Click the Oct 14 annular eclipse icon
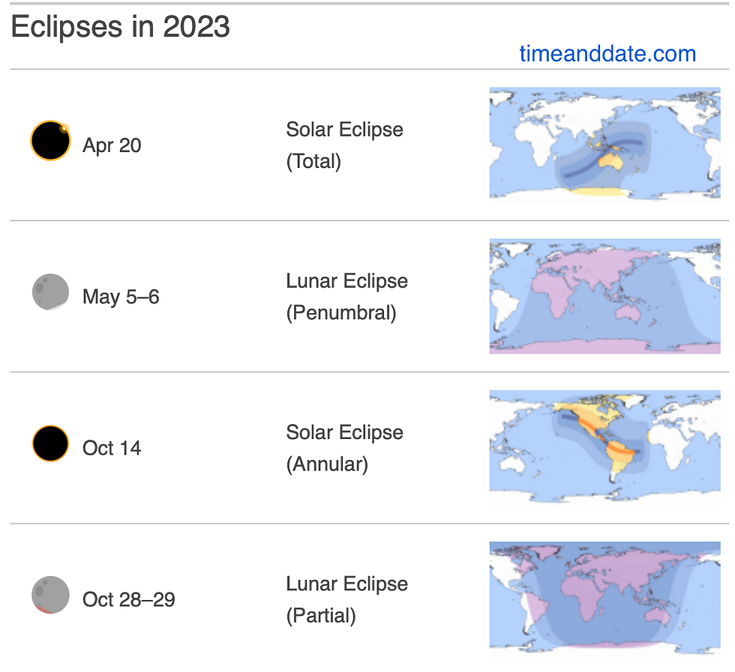 pyautogui.click(x=51, y=444)
